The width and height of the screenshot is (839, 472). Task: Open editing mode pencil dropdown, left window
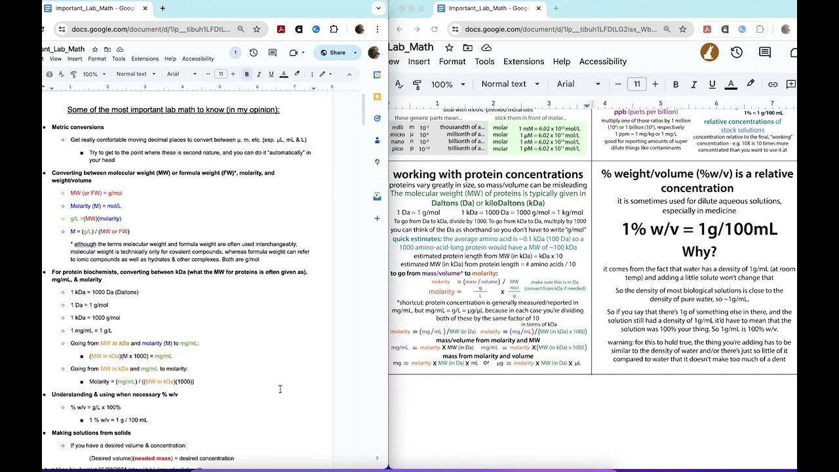[325, 74]
